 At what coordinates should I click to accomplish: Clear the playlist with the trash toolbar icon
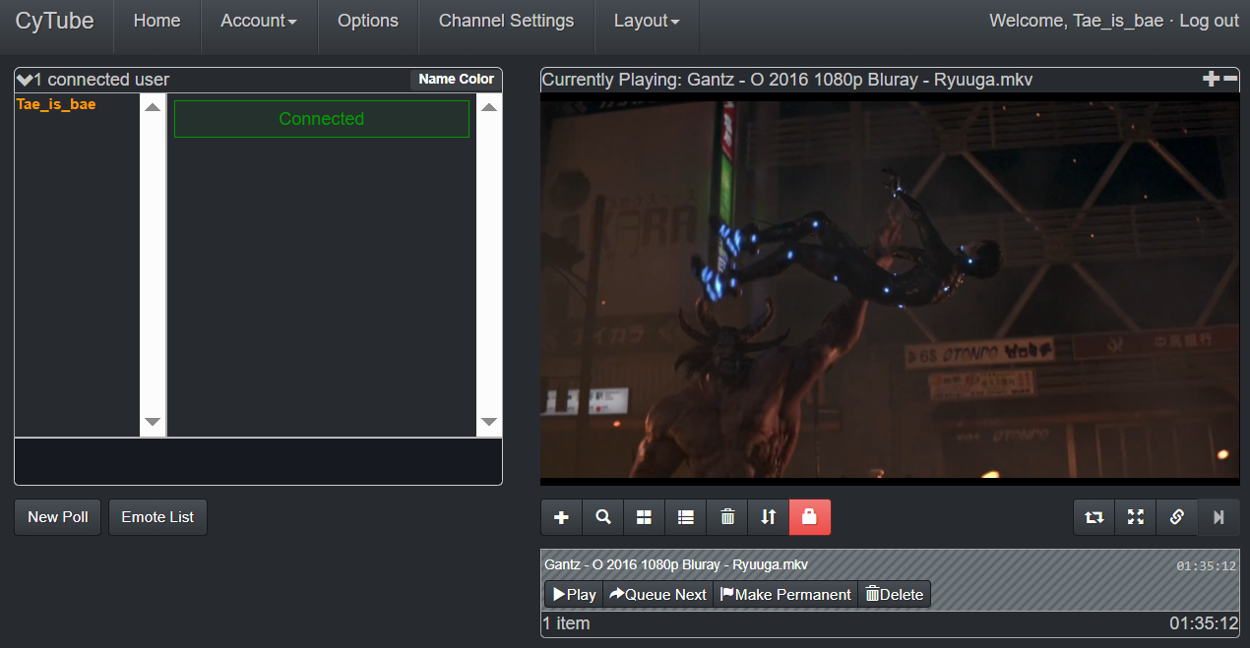pos(727,517)
